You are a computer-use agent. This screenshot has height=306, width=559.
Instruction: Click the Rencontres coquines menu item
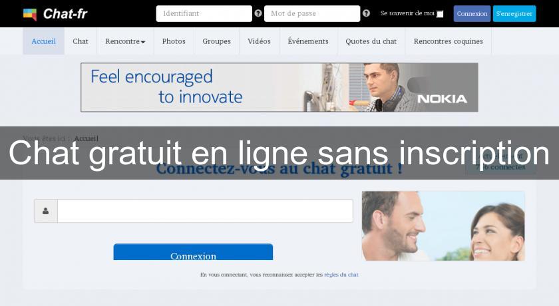coord(448,41)
